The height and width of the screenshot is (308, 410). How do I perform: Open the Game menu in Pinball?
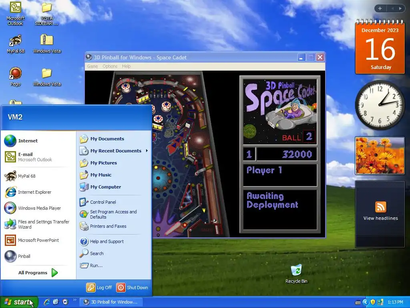coord(92,66)
